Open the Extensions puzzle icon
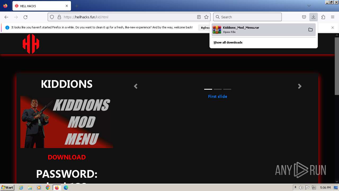This screenshot has height=191, width=339. pos(323,17)
